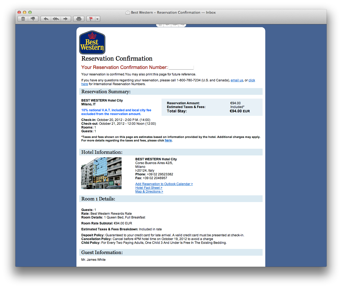
Task: Click the Best Western logo
Action: tap(92, 42)
